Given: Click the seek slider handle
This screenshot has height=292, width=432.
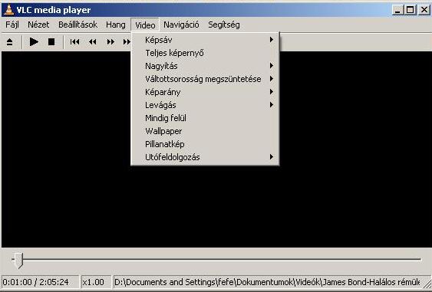Looking at the screenshot, I should click(x=18, y=260).
